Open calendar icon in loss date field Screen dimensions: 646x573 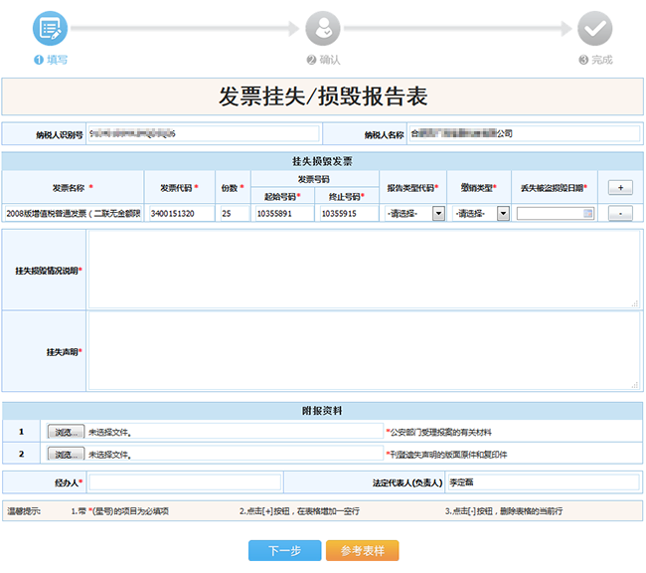tap(588, 213)
